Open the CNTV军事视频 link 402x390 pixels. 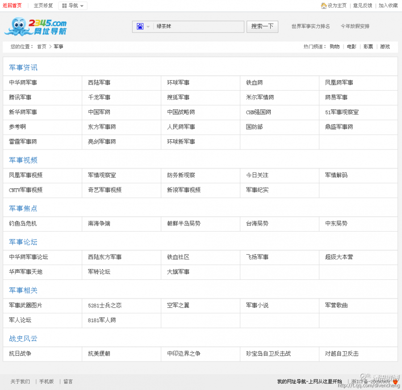tap(25, 190)
